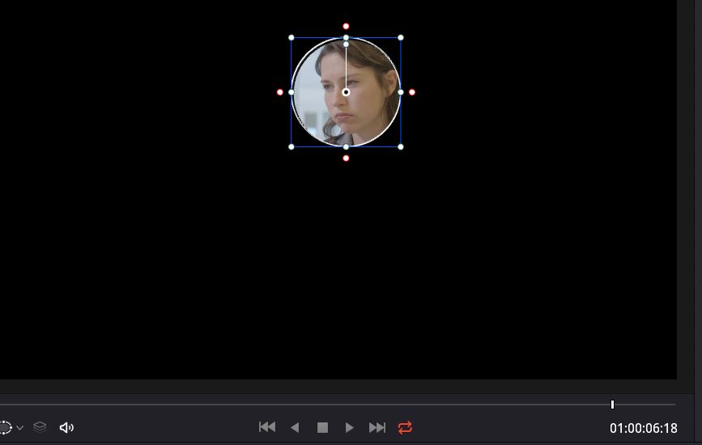This screenshot has height=445, width=702.
Task: Jump to first frame with skip-back button
Action: pyautogui.click(x=267, y=427)
